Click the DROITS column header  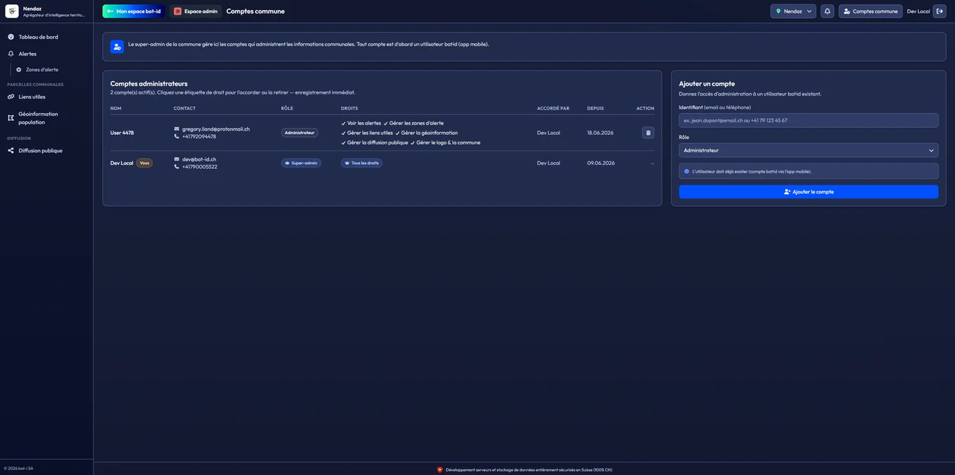[350, 108]
